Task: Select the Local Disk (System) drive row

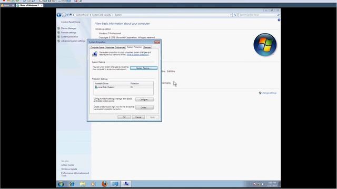Action: click(124, 87)
